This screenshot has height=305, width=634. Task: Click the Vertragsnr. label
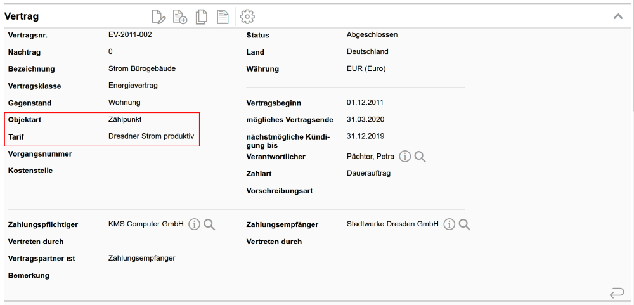(x=27, y=36)
